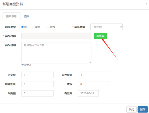The image size is (149, 113).
Task: Click inside the 商品说明 text area
Action: (56, 53)
